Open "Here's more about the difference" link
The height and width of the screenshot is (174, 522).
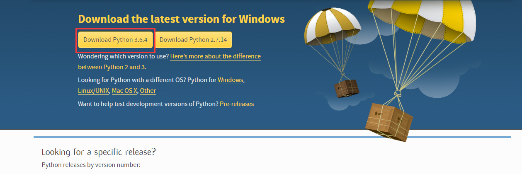pyautogui.click(x=216, y=56)
